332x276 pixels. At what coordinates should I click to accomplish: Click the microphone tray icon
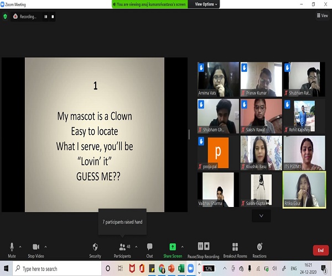[x=250, y=269]
